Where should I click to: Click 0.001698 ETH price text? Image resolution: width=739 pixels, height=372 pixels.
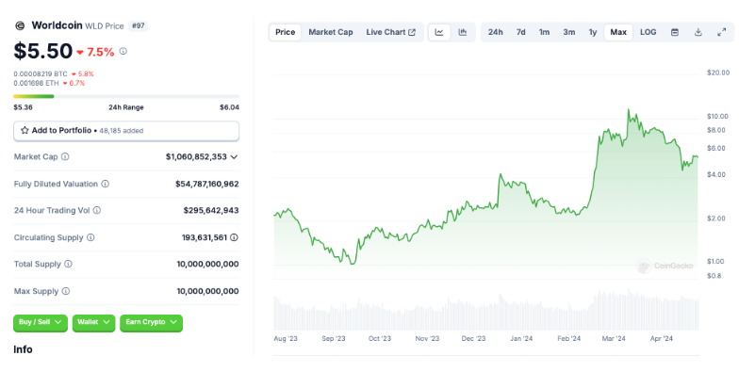[36, 83]
